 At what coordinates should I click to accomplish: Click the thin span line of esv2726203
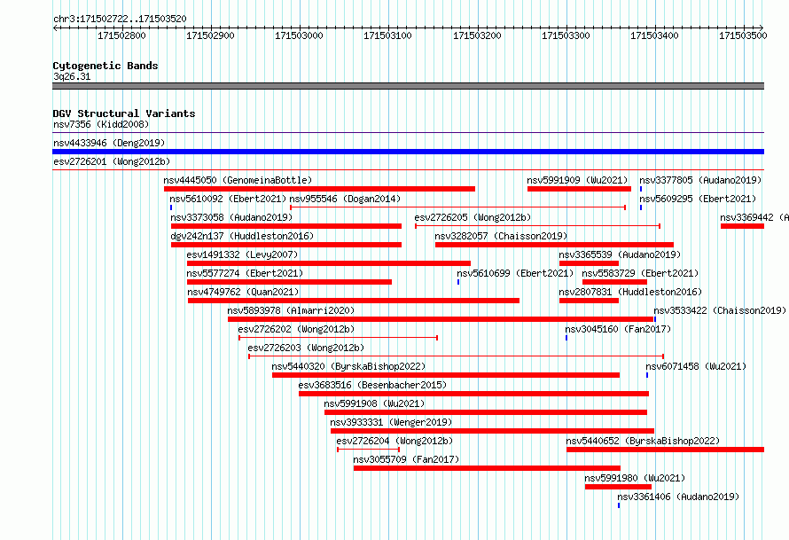456,356
